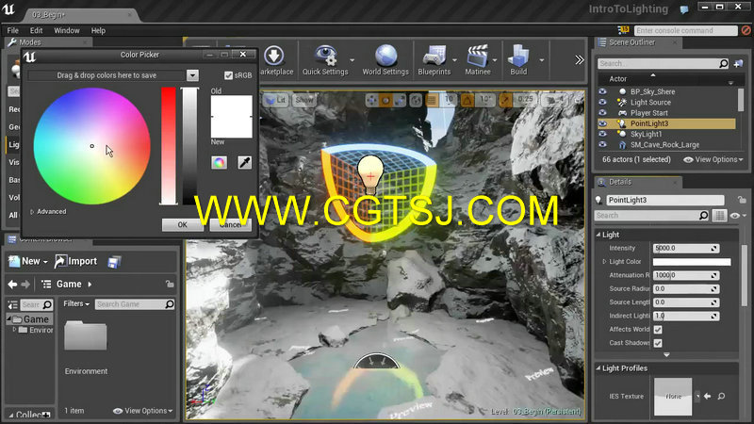Screen dimensions: 754x424
Task: Click inside the hue color wheel
Action: [91, 146]
